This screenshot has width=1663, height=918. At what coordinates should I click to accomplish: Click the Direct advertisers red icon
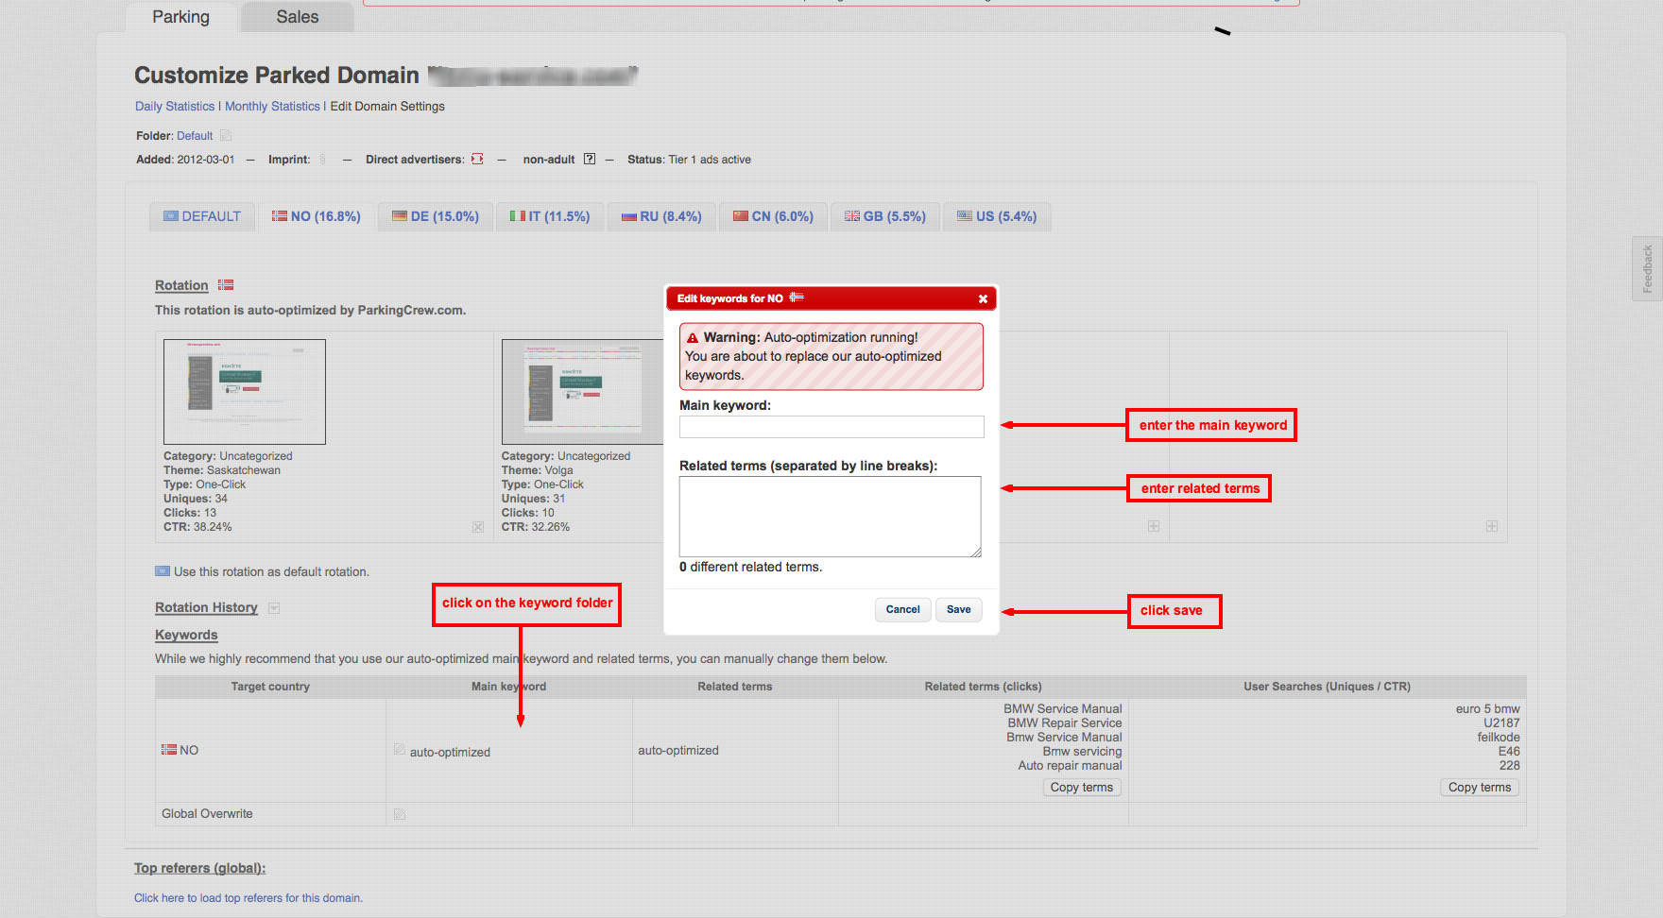click(477, 159)
